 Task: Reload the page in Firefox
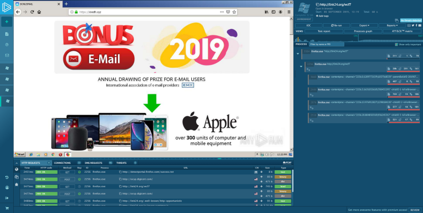pyautogui.click(x=32, y=12)
